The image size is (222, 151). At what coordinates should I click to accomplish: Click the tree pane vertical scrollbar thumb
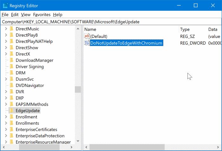78,89
